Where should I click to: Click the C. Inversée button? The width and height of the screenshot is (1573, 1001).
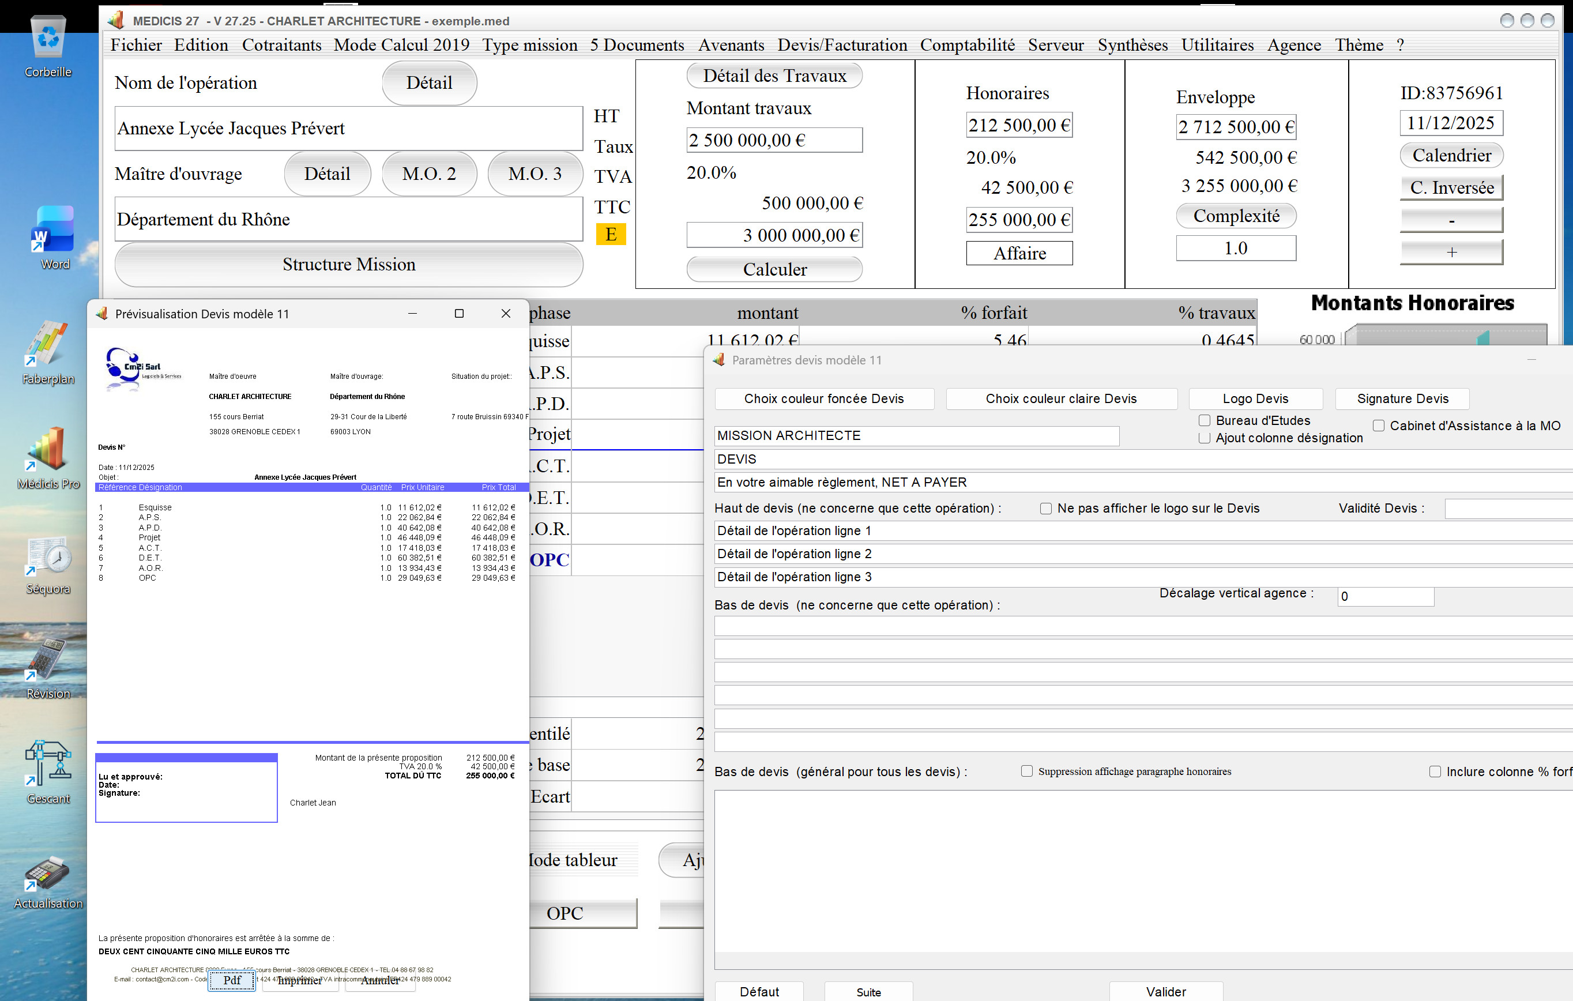pyautogui.click(x=1451, y=187)
